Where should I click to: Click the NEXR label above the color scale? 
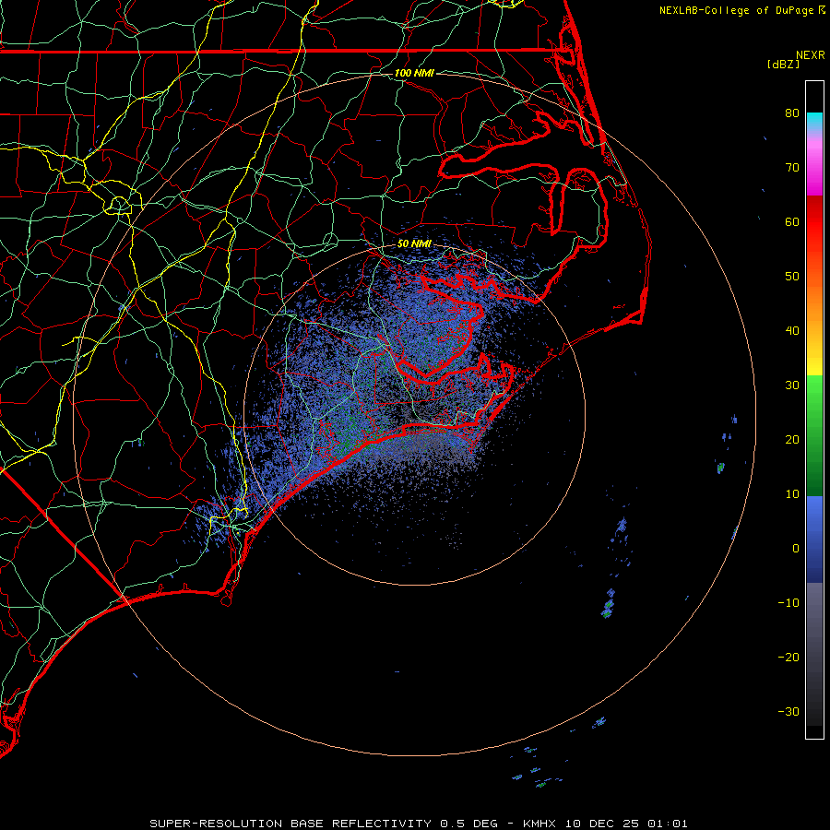pos(810,55)
